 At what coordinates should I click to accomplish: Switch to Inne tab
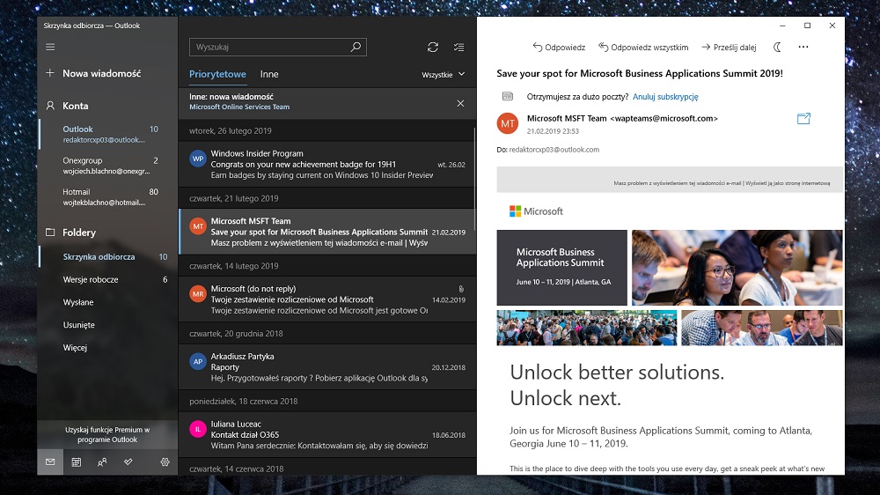click(x=269, y=74)
